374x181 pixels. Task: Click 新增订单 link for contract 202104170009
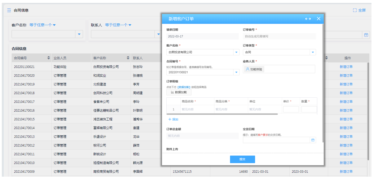point(346,172)
